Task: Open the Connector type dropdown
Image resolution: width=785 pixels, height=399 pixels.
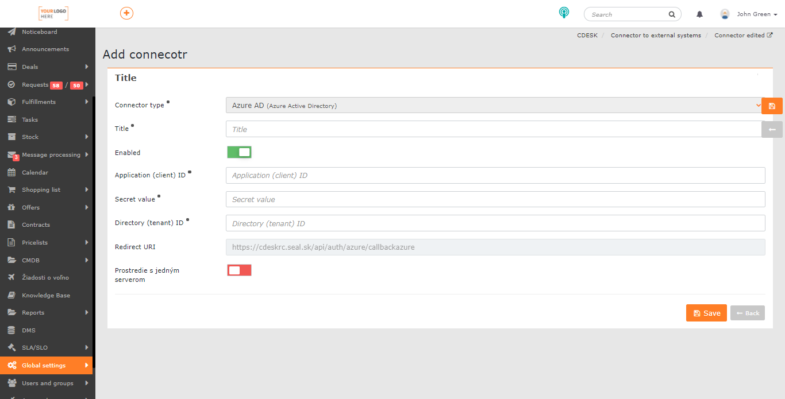Action: [x=495, y=105]
